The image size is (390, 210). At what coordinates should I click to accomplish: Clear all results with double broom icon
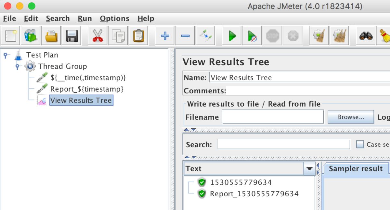(339, 35)
